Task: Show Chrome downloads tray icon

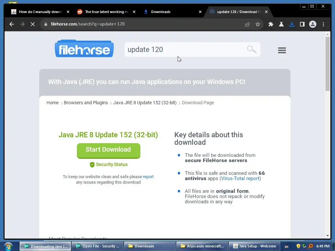Action: click(292, 24)
